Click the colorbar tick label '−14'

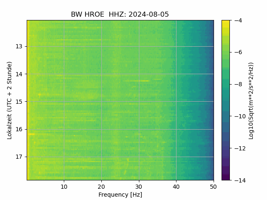click(x=240, y=180)
